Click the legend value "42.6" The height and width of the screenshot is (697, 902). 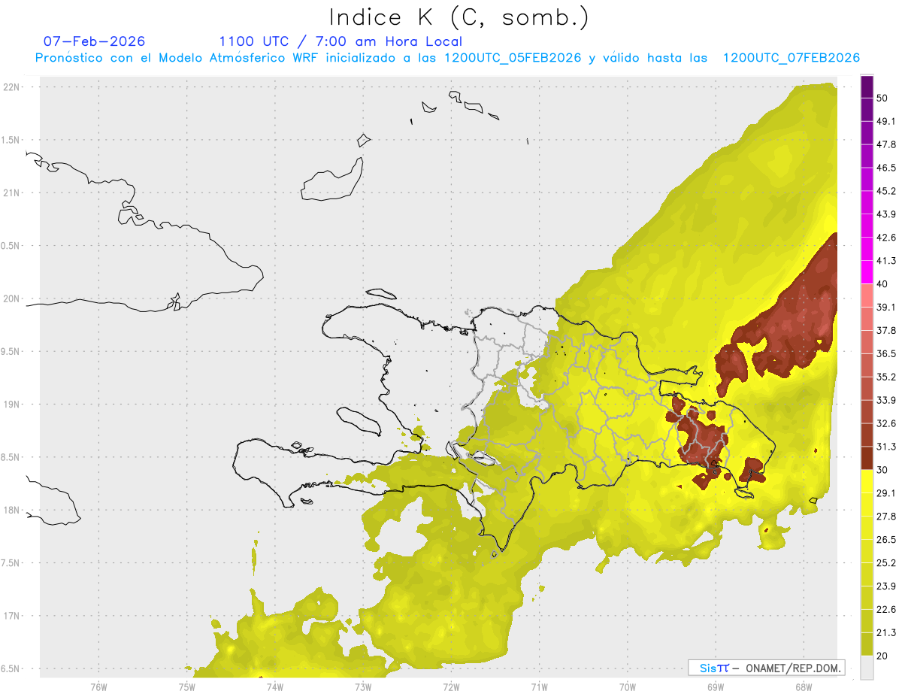click(886, 238)
